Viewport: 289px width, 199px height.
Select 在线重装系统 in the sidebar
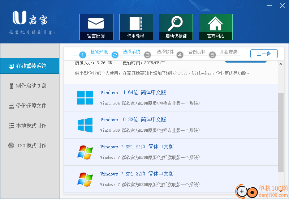(x=30, y=66)
